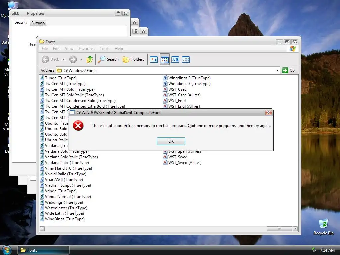340x255 pixels.
Task: Select the WST_Czec font file
Action: [175, 89]
